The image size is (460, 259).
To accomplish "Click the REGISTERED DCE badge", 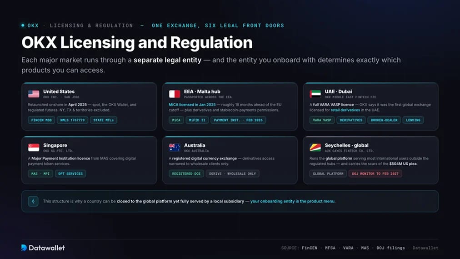I will [x=186, y=173].
